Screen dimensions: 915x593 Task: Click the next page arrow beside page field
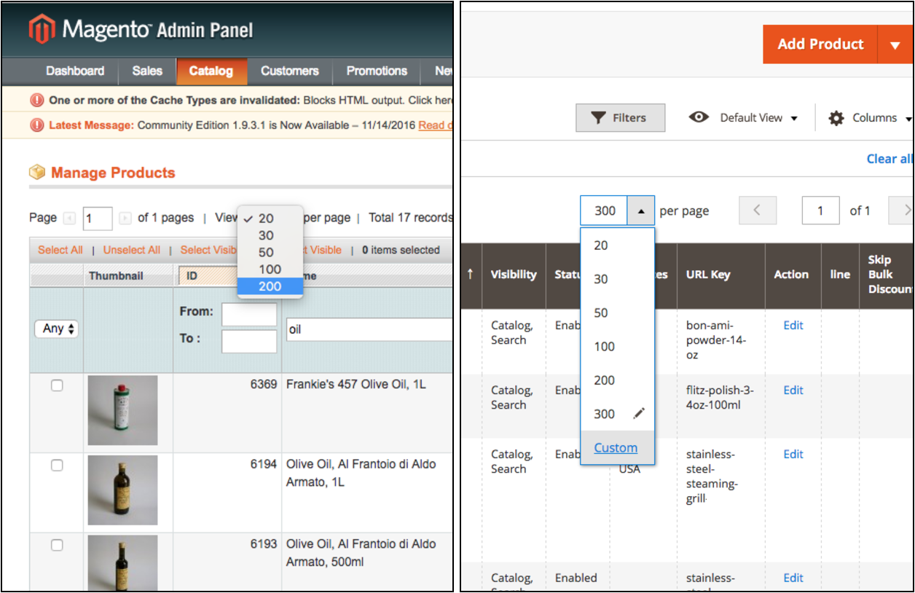point(125,218)
